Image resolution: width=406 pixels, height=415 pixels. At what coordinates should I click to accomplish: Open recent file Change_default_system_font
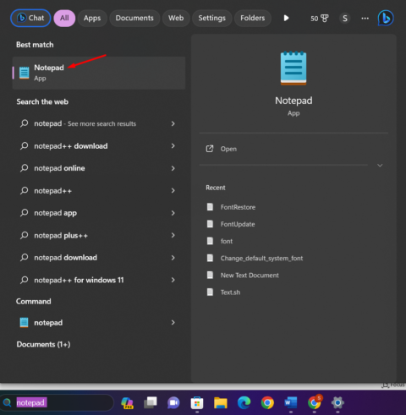pos(261,258)
